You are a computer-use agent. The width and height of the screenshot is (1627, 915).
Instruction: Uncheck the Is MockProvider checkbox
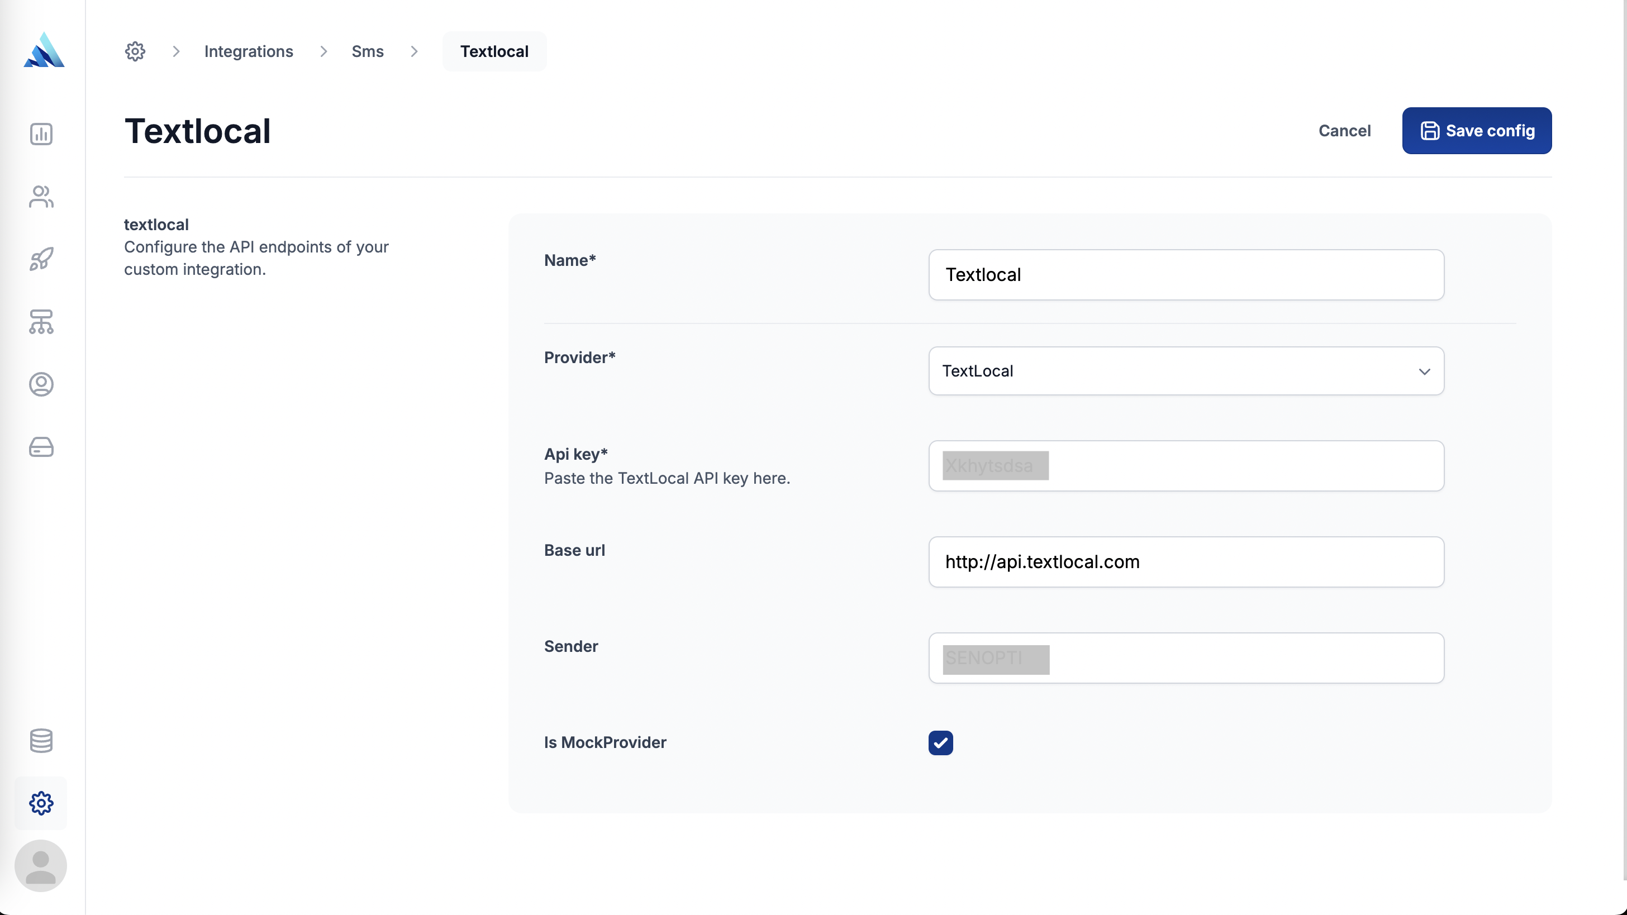(940, 742)
